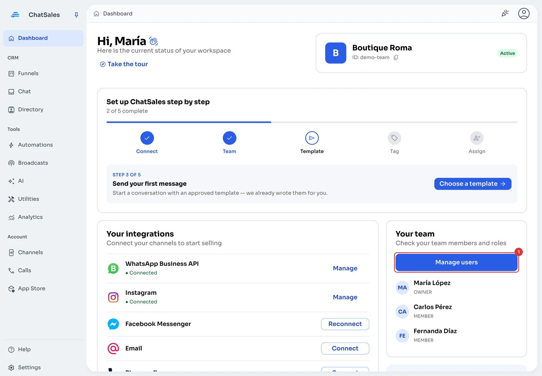The width and height of the screenshot is (542, 376).
Task: Manage the WhatsApp Business API integration
Action: pos(345,268)
